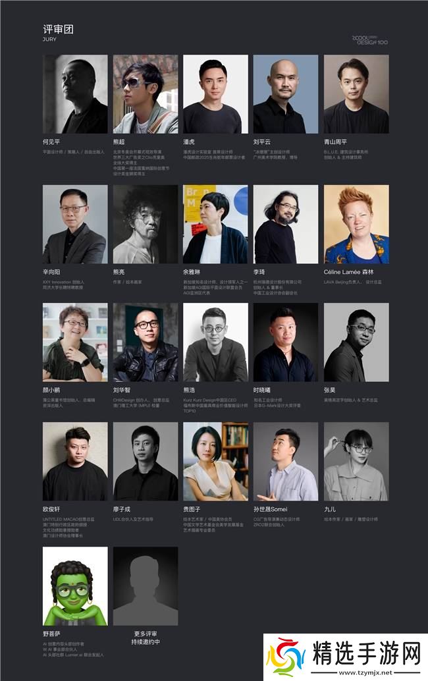Click the gray placeholder silhouette 更多评审
Viewport: 428px width, 681px height.
click(146, 586)
